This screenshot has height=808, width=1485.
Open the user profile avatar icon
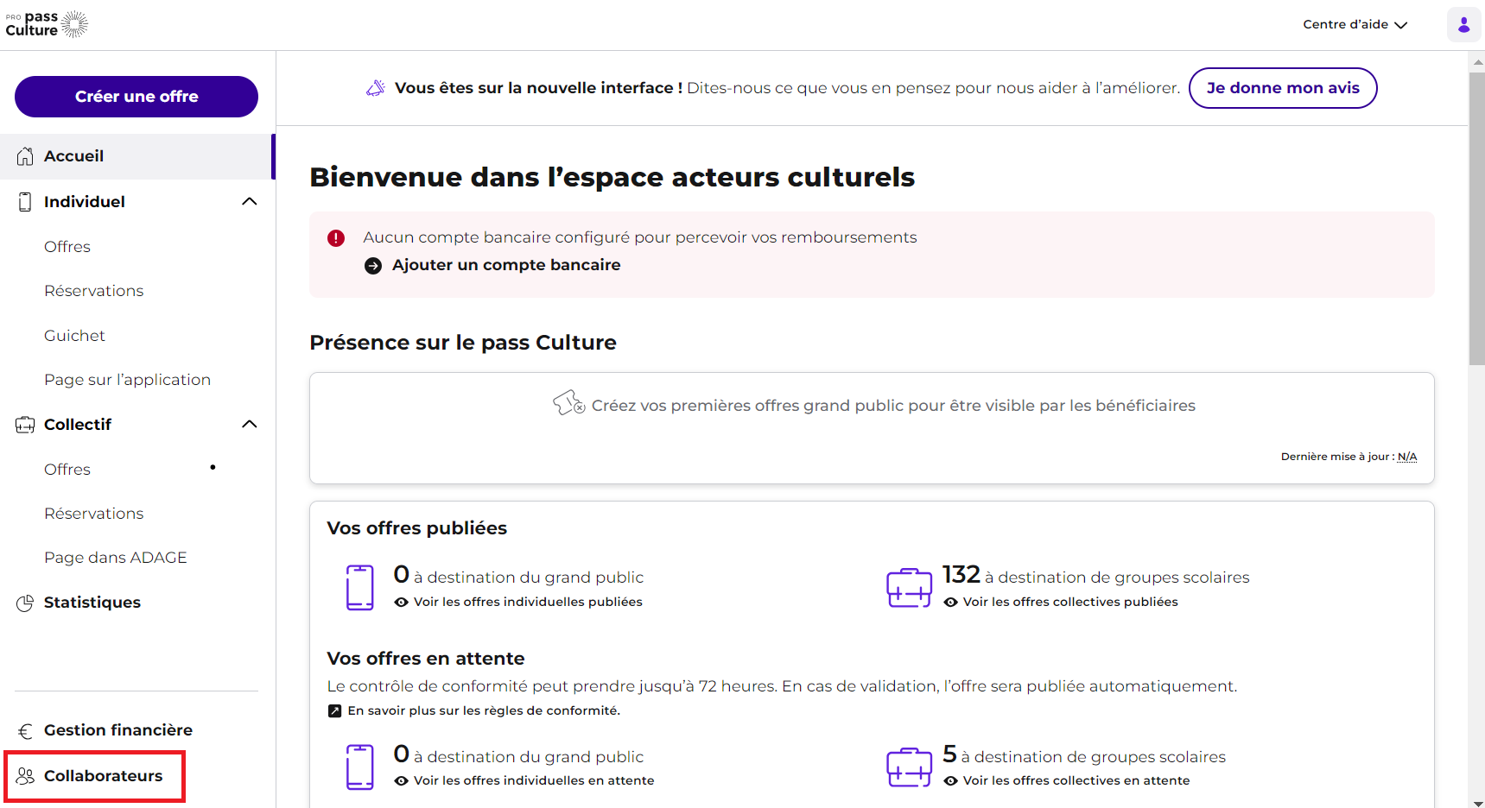(x=1463, y=24)
